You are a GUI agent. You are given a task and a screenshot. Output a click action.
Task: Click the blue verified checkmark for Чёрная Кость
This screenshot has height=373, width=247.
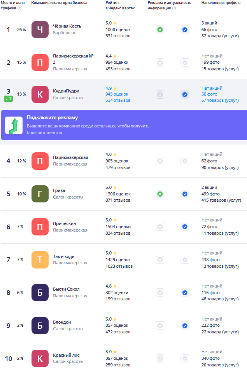(185, 30)
